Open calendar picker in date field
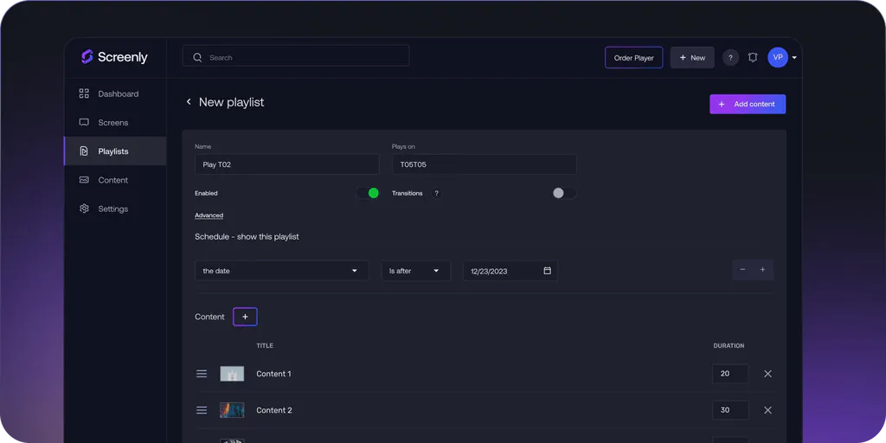This screenshot has height=443, width=886. tap(547, 271)
